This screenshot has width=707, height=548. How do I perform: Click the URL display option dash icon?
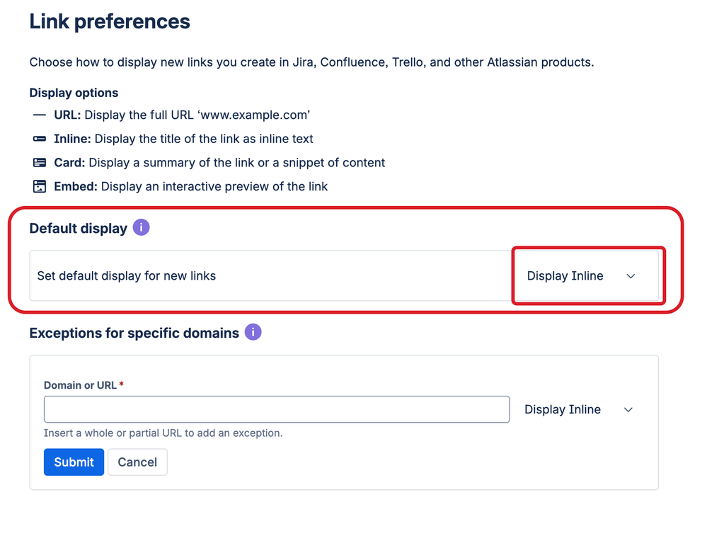tap(40, 115)
